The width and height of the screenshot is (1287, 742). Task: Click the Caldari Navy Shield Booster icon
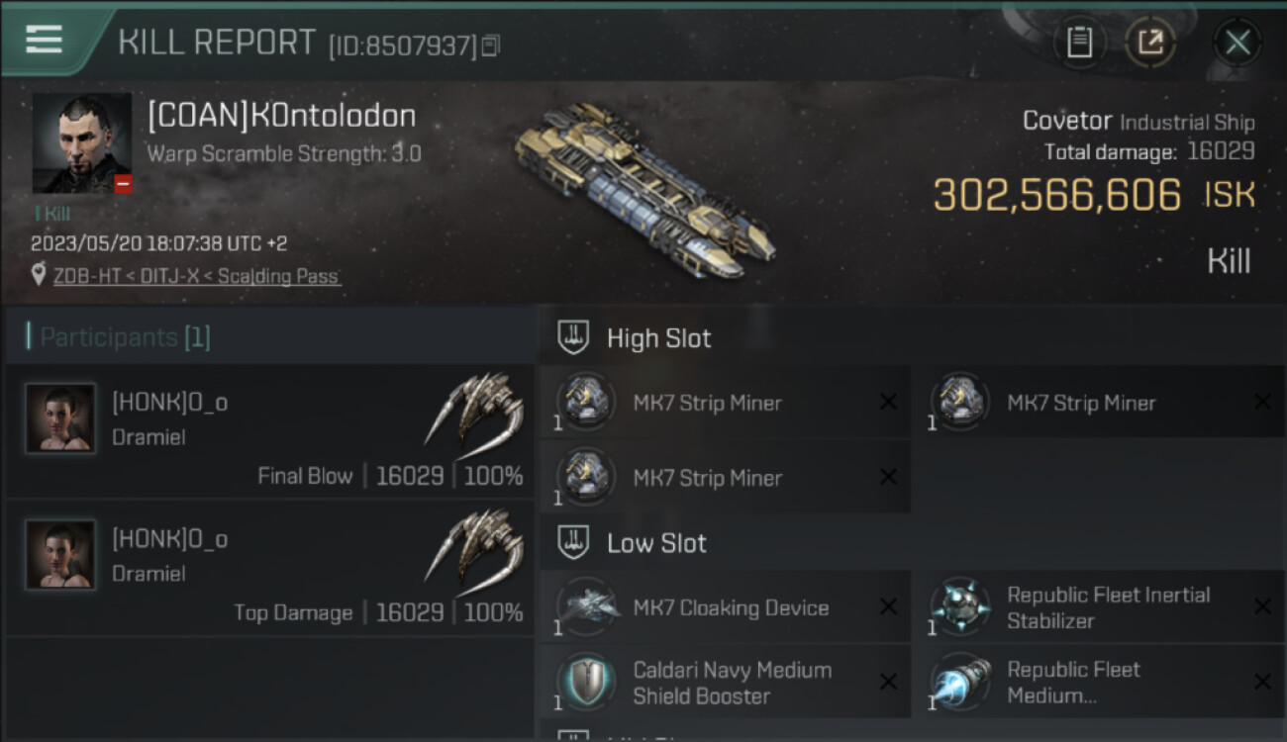(x=588, y=683)
